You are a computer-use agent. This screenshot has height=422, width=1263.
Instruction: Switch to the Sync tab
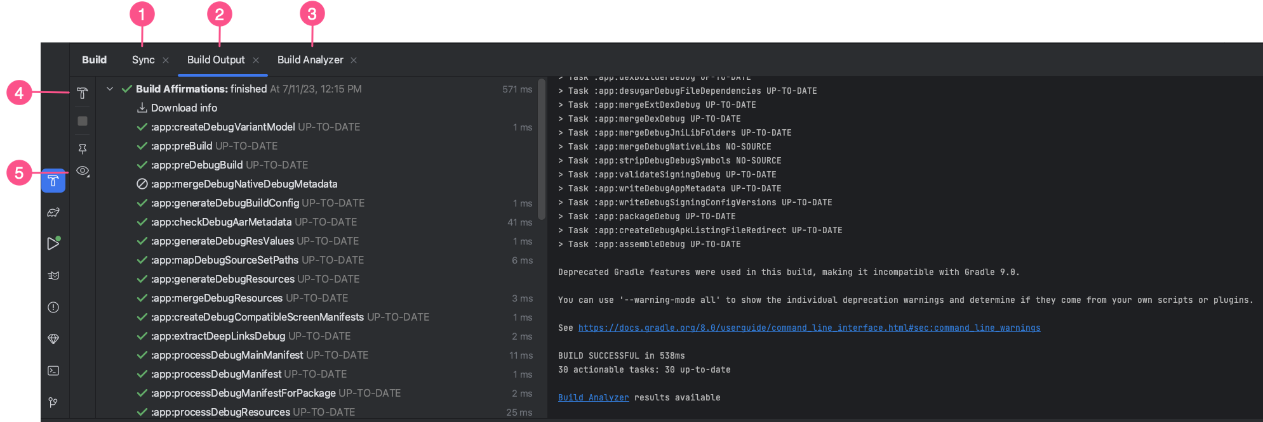(x=144, y=60)
